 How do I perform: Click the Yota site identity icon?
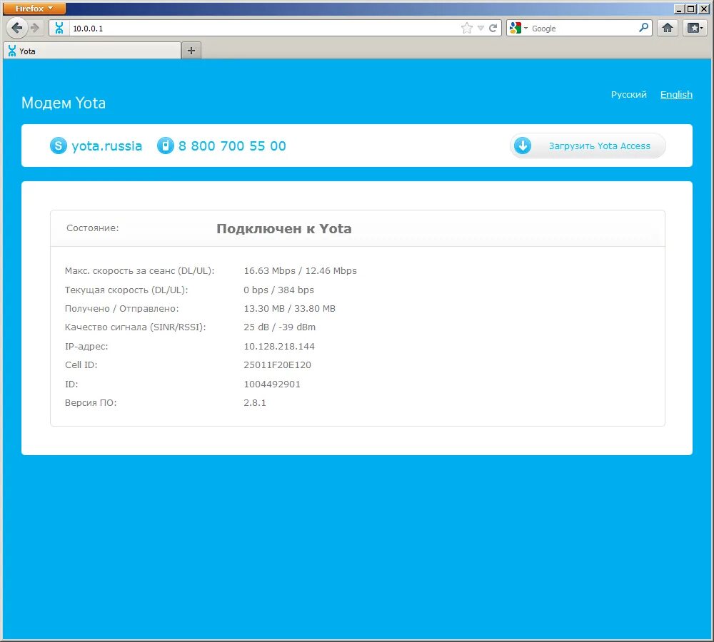(x=59, y=29)
